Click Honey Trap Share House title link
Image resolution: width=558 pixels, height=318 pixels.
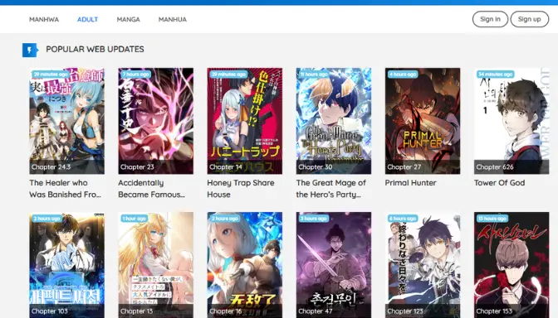click(x=241, y=189)
